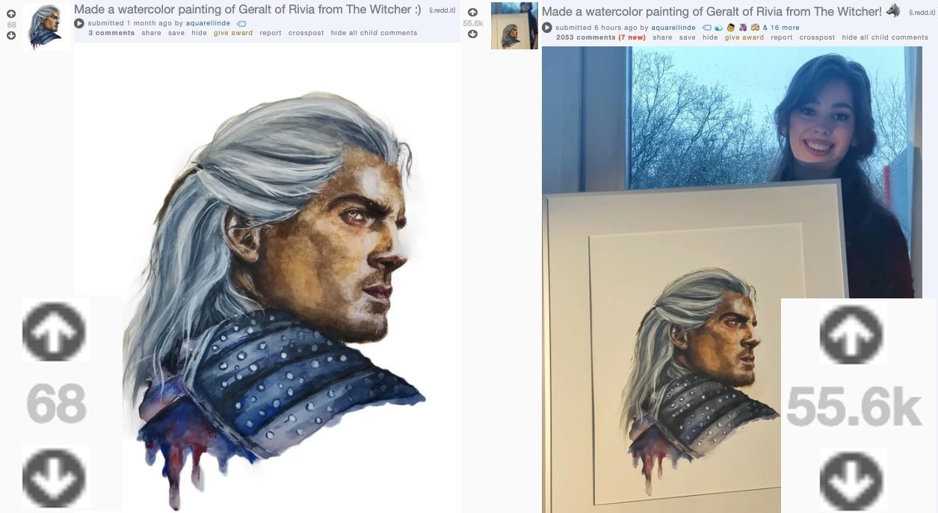
Task: Upvote the left post with 68 points
Action: (11, 13)
